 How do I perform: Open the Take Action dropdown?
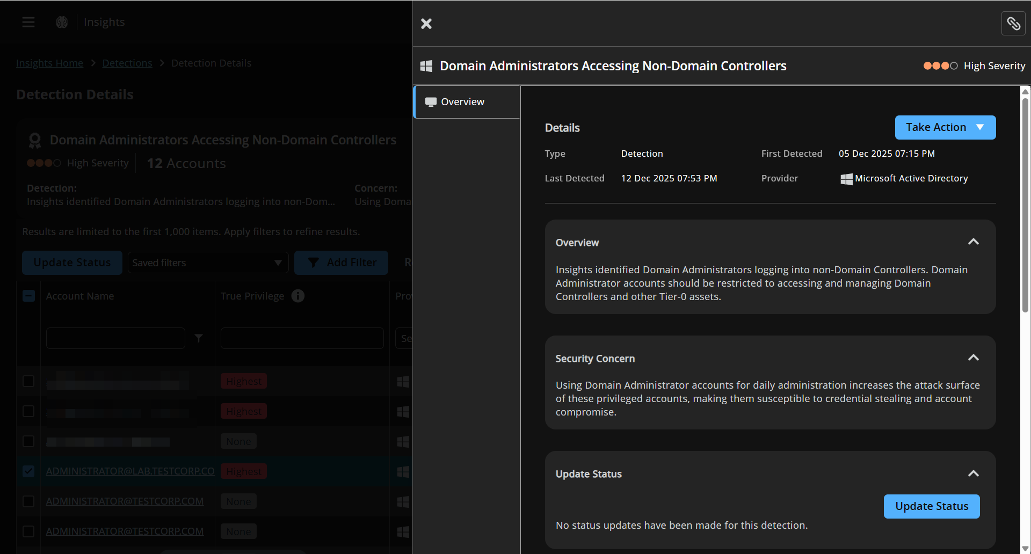(x=945, y=127)
